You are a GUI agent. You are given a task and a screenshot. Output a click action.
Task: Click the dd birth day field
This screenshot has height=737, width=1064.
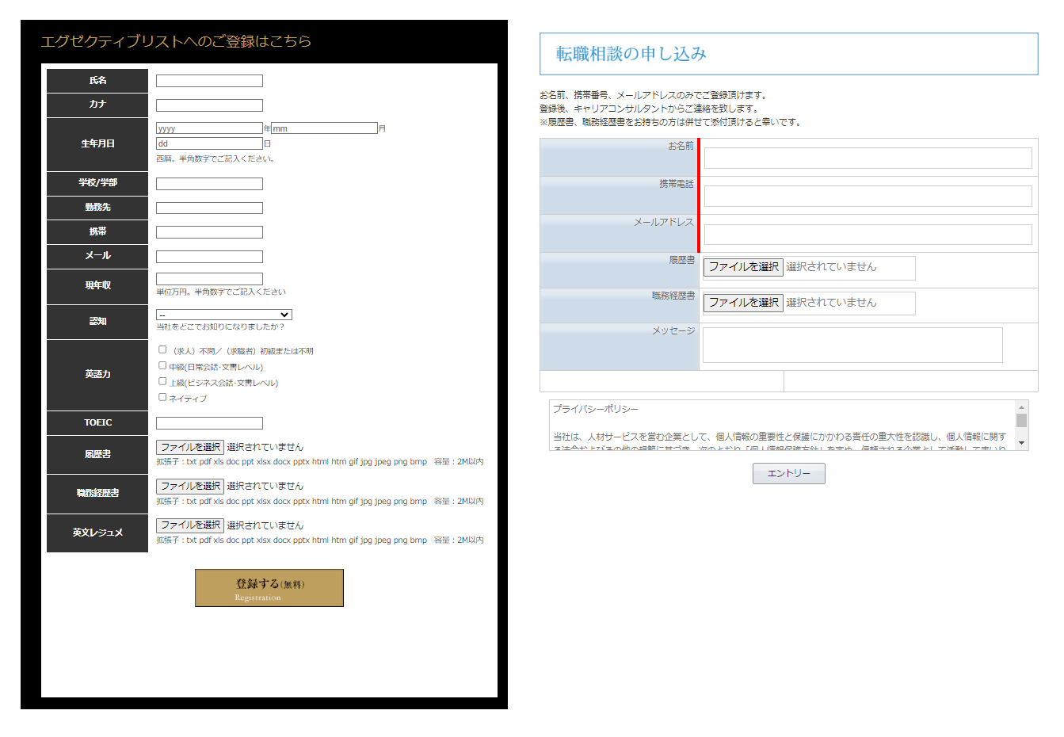pos(209,143)
